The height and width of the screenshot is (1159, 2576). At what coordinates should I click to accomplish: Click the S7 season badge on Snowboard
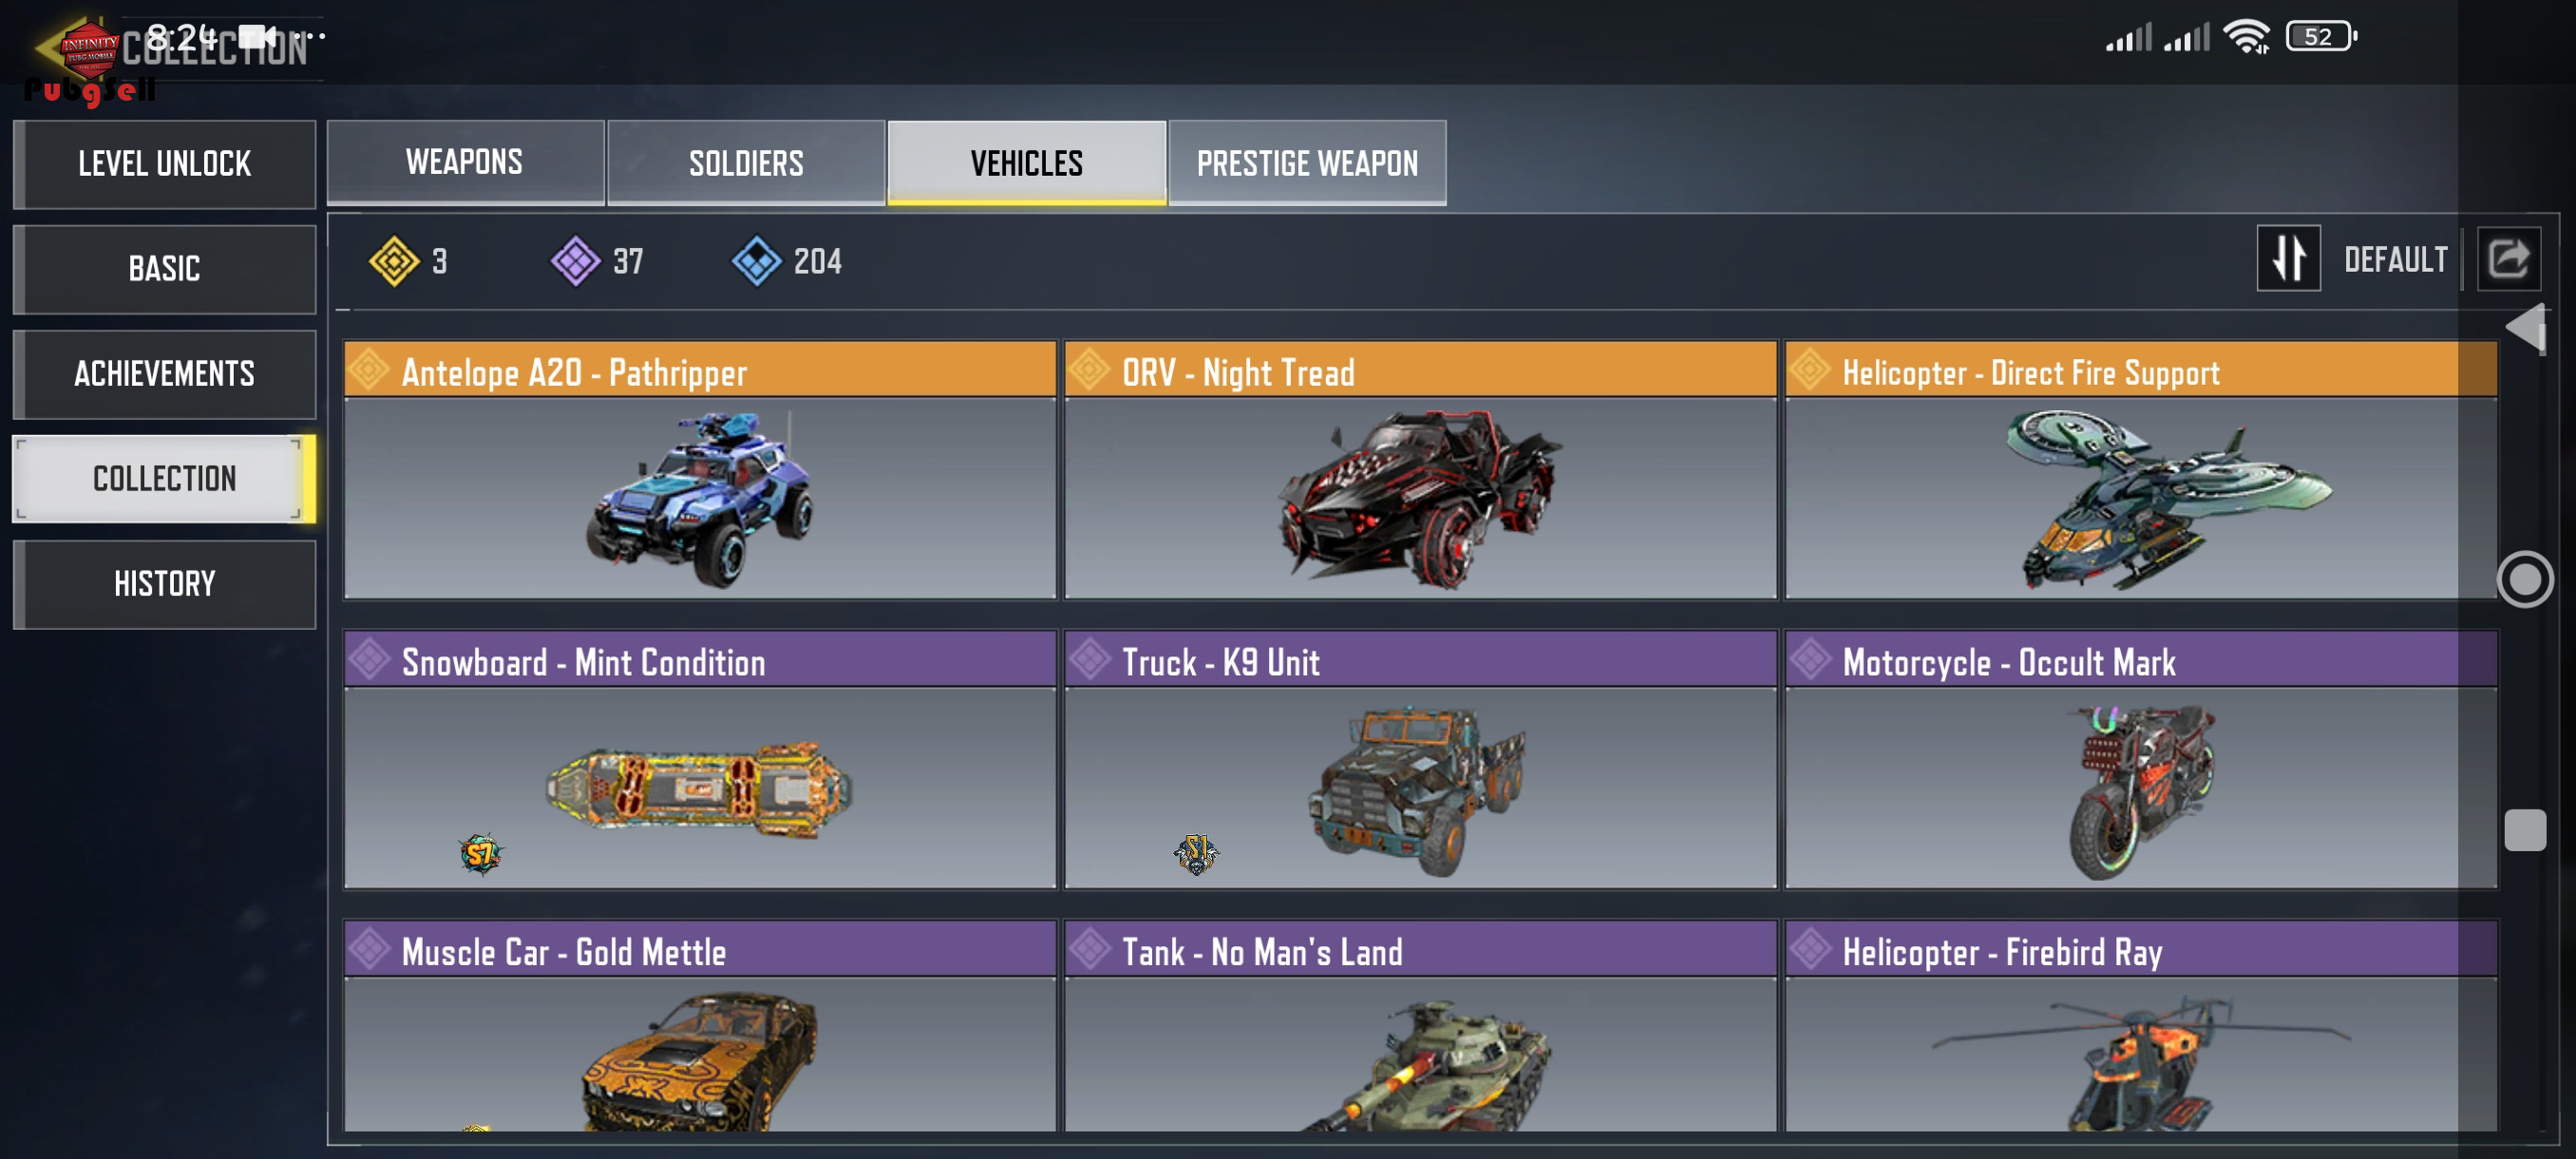tap(481, 854)
